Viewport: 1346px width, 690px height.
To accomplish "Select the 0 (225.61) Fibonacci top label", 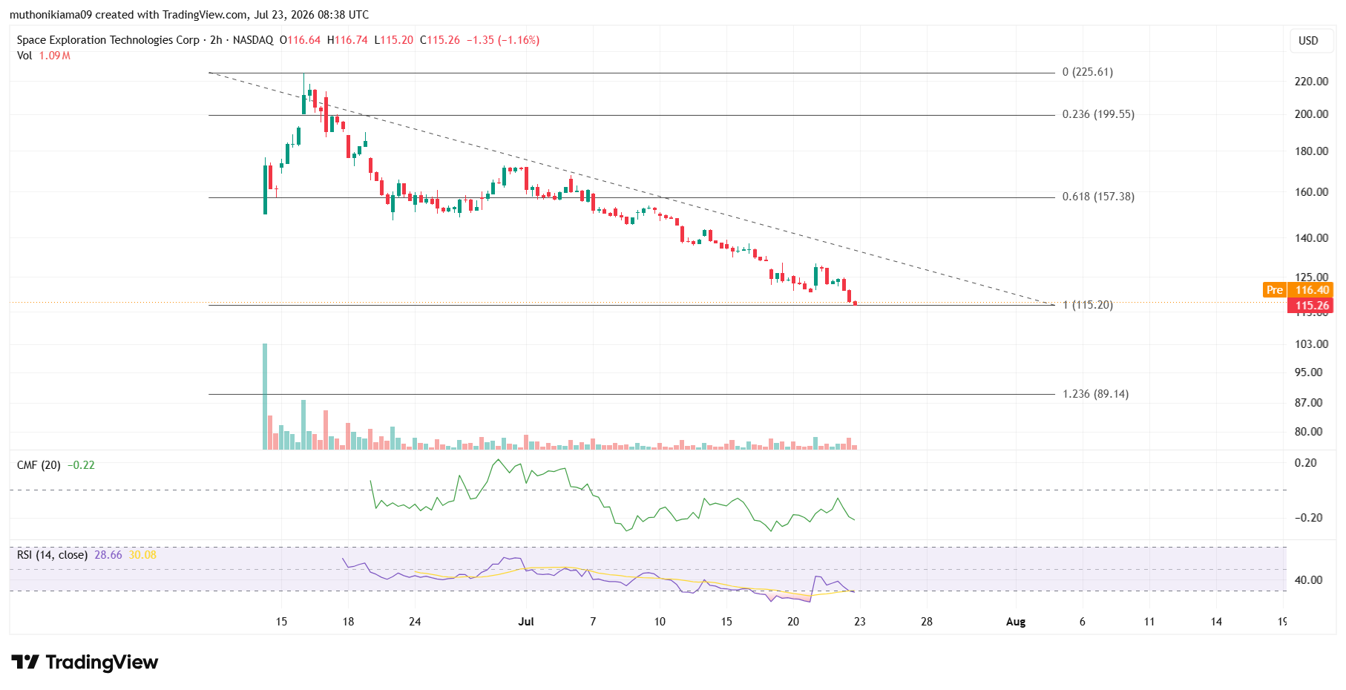I will click(x=1088, y=72).
